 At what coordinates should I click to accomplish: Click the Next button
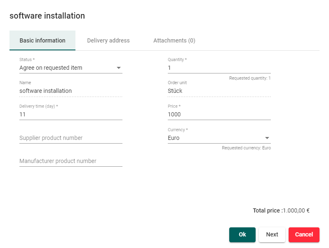(272, 234)
